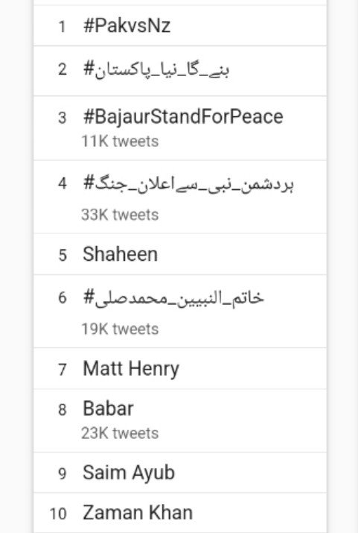Select the Urdu hashtag ranked sixth

click(x=180, y=312)
